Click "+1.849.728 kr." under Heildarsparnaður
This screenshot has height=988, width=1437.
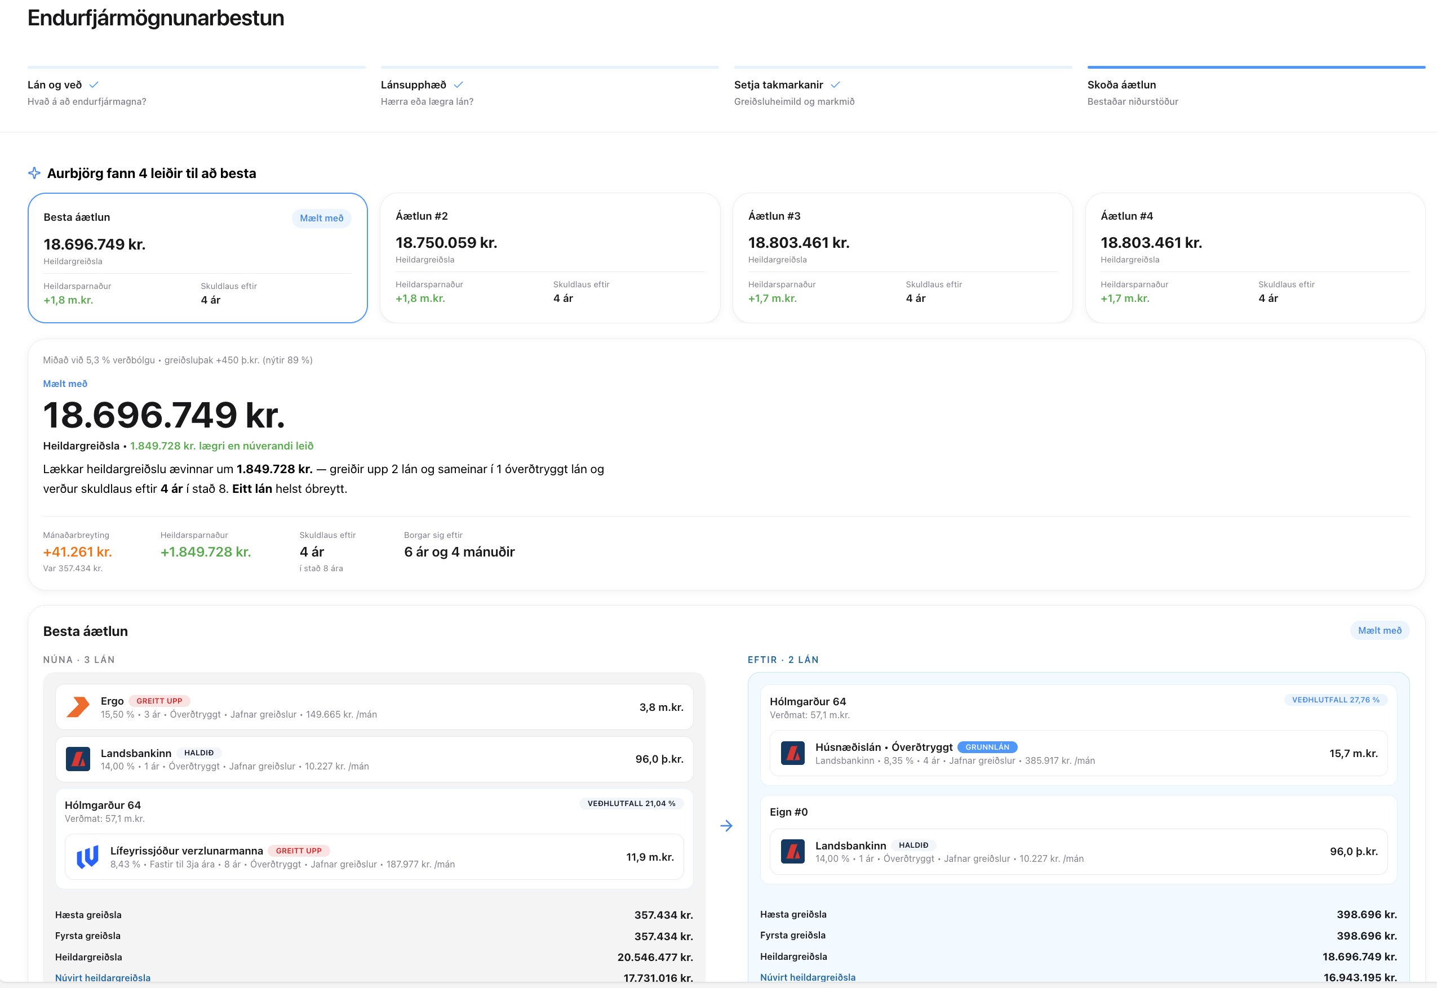tap(206, 552)
